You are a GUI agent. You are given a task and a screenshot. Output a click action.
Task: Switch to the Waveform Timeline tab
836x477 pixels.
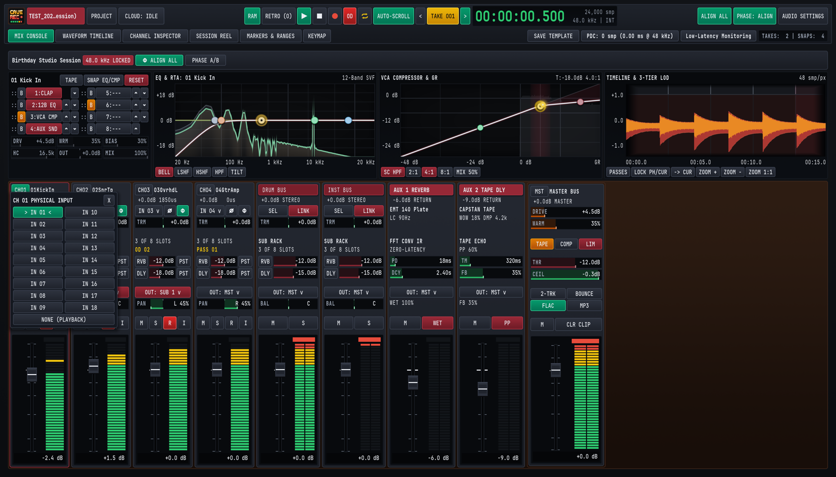88,36
